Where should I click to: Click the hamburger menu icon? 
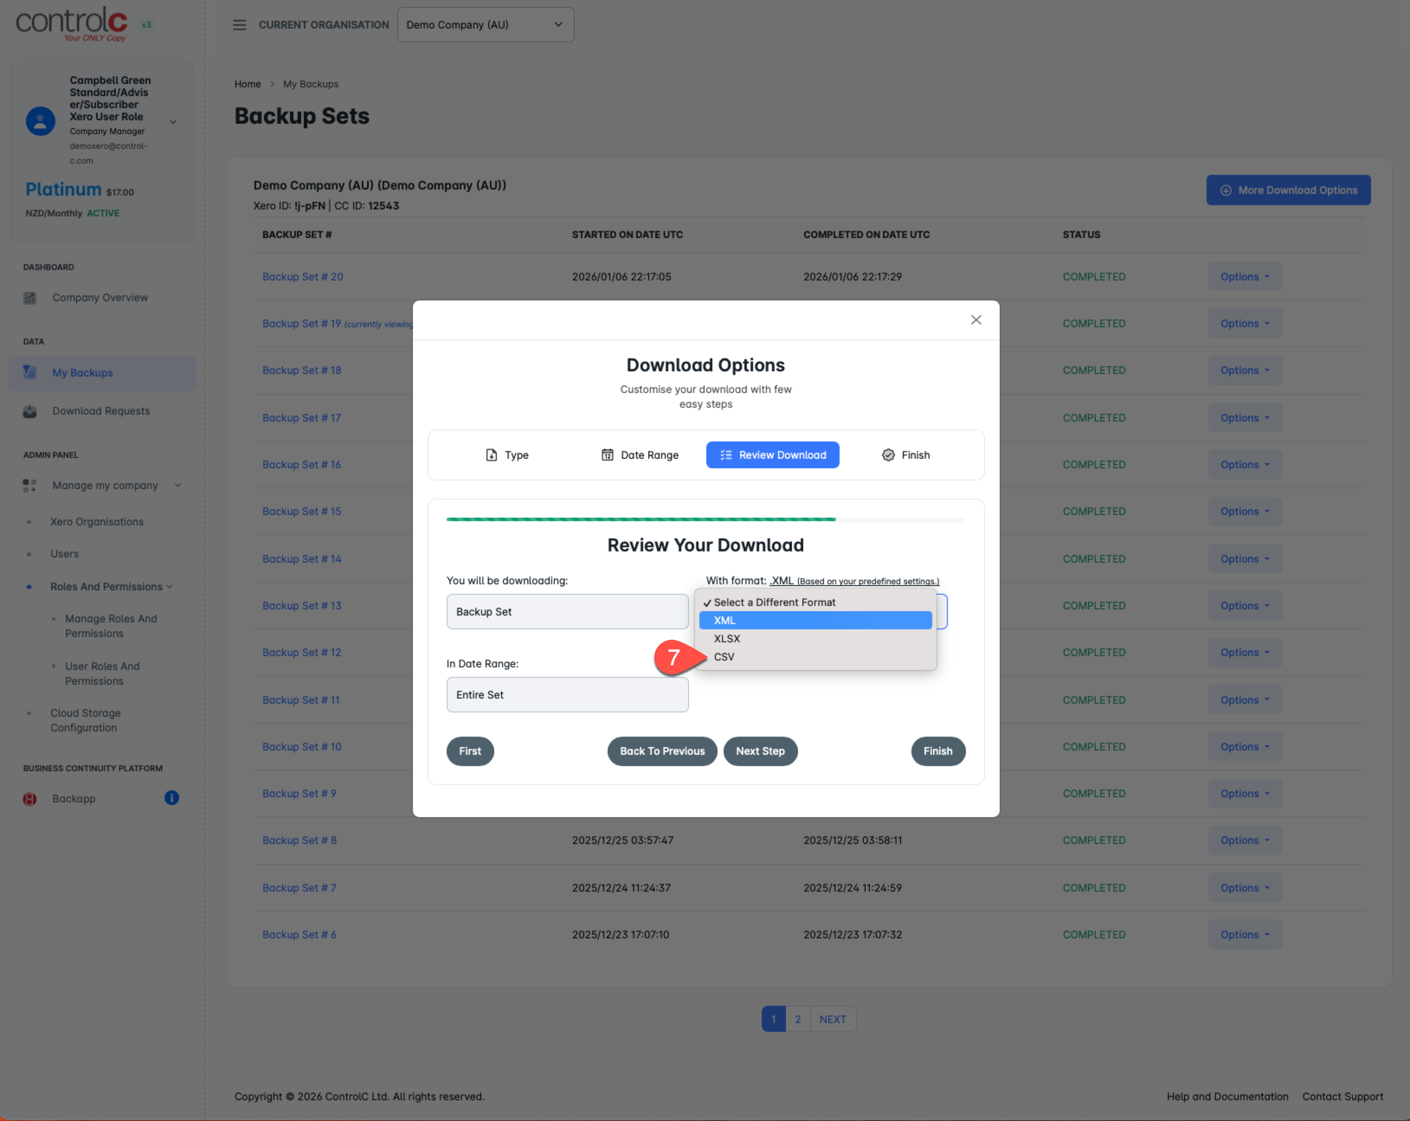pyautogui.click(x=239, y=25)
